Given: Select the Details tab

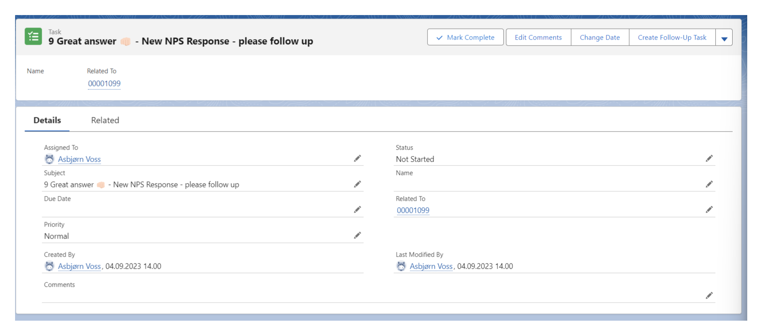Looking at the screenshot, I should point(47,120).
